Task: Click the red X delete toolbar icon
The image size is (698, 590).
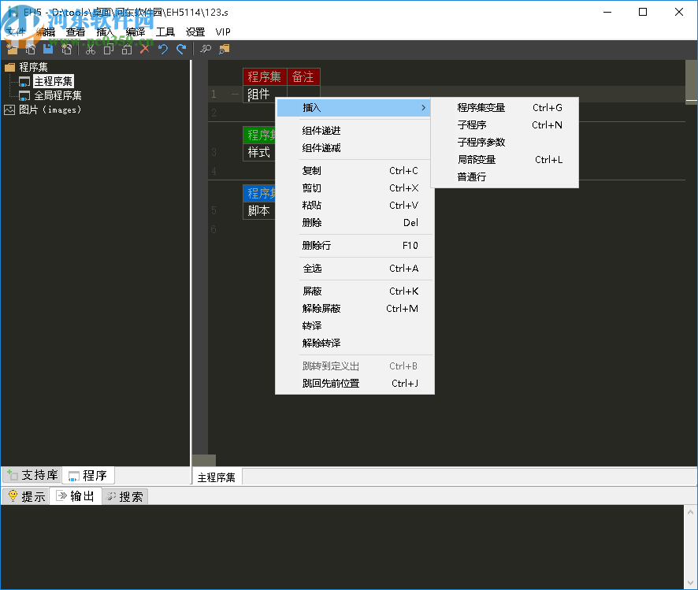Action: pos(145,49)
